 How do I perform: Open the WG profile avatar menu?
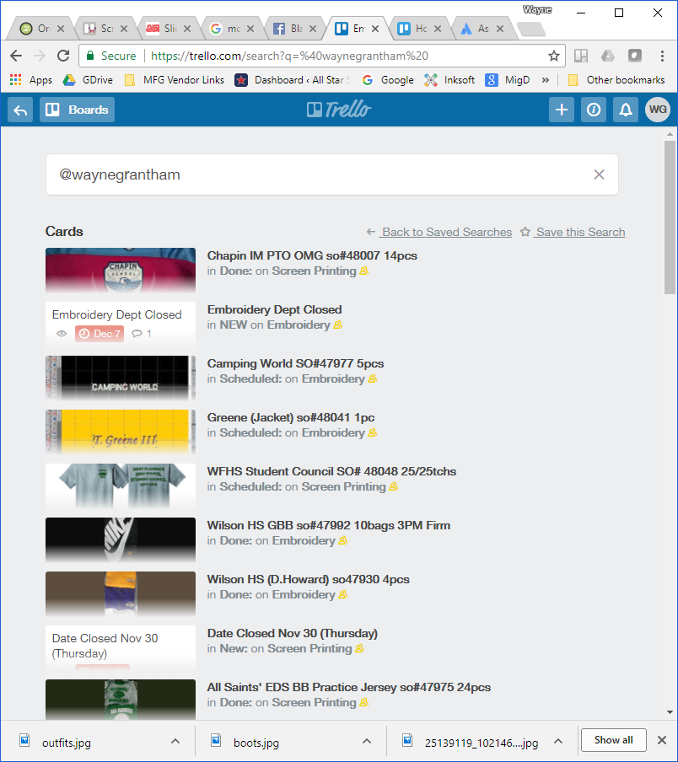(658, 110)
